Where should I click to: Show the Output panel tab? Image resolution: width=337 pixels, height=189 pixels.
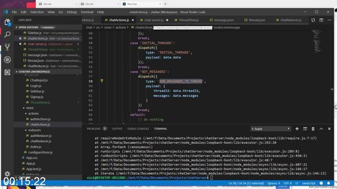pos(117,129)
